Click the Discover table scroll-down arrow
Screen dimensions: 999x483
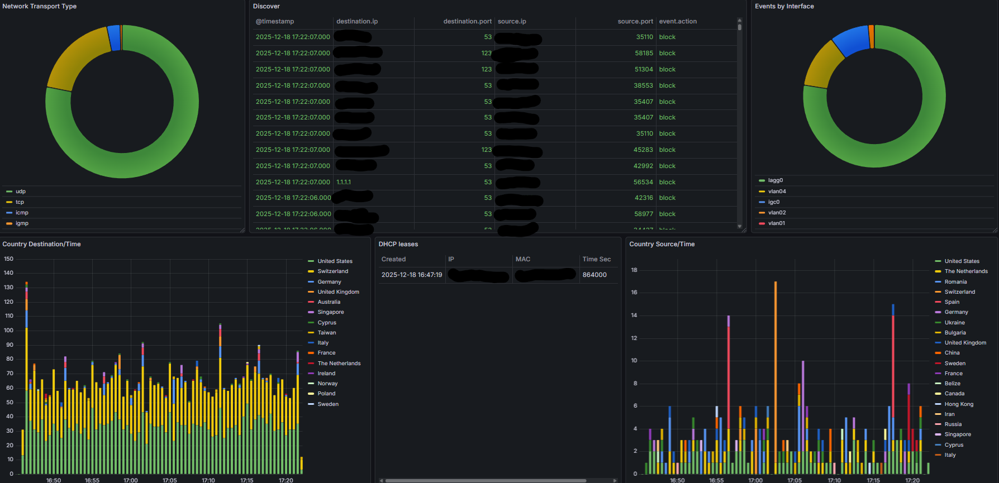[740, 227]
